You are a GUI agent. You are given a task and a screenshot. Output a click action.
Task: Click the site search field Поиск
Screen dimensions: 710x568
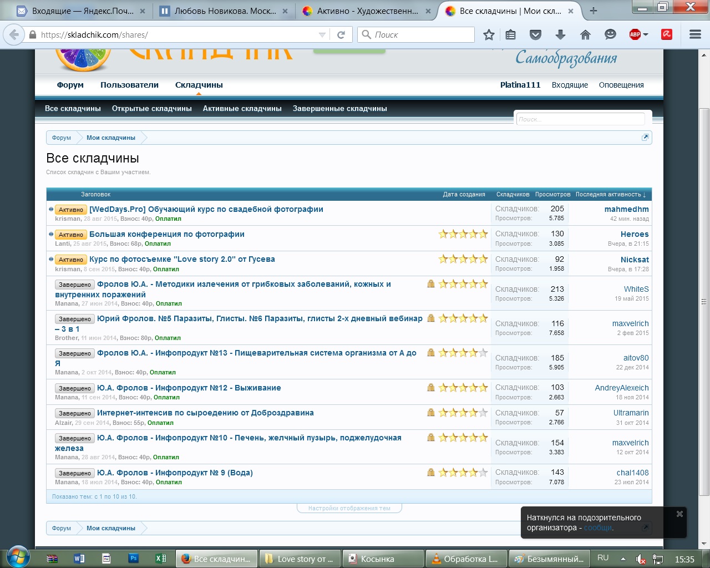tap(580, 119)
